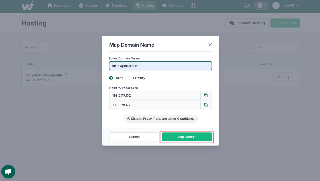Screen dimensions: 320x181
Task: Select the Hosting nav item
Action: click(x=145, y=6)
